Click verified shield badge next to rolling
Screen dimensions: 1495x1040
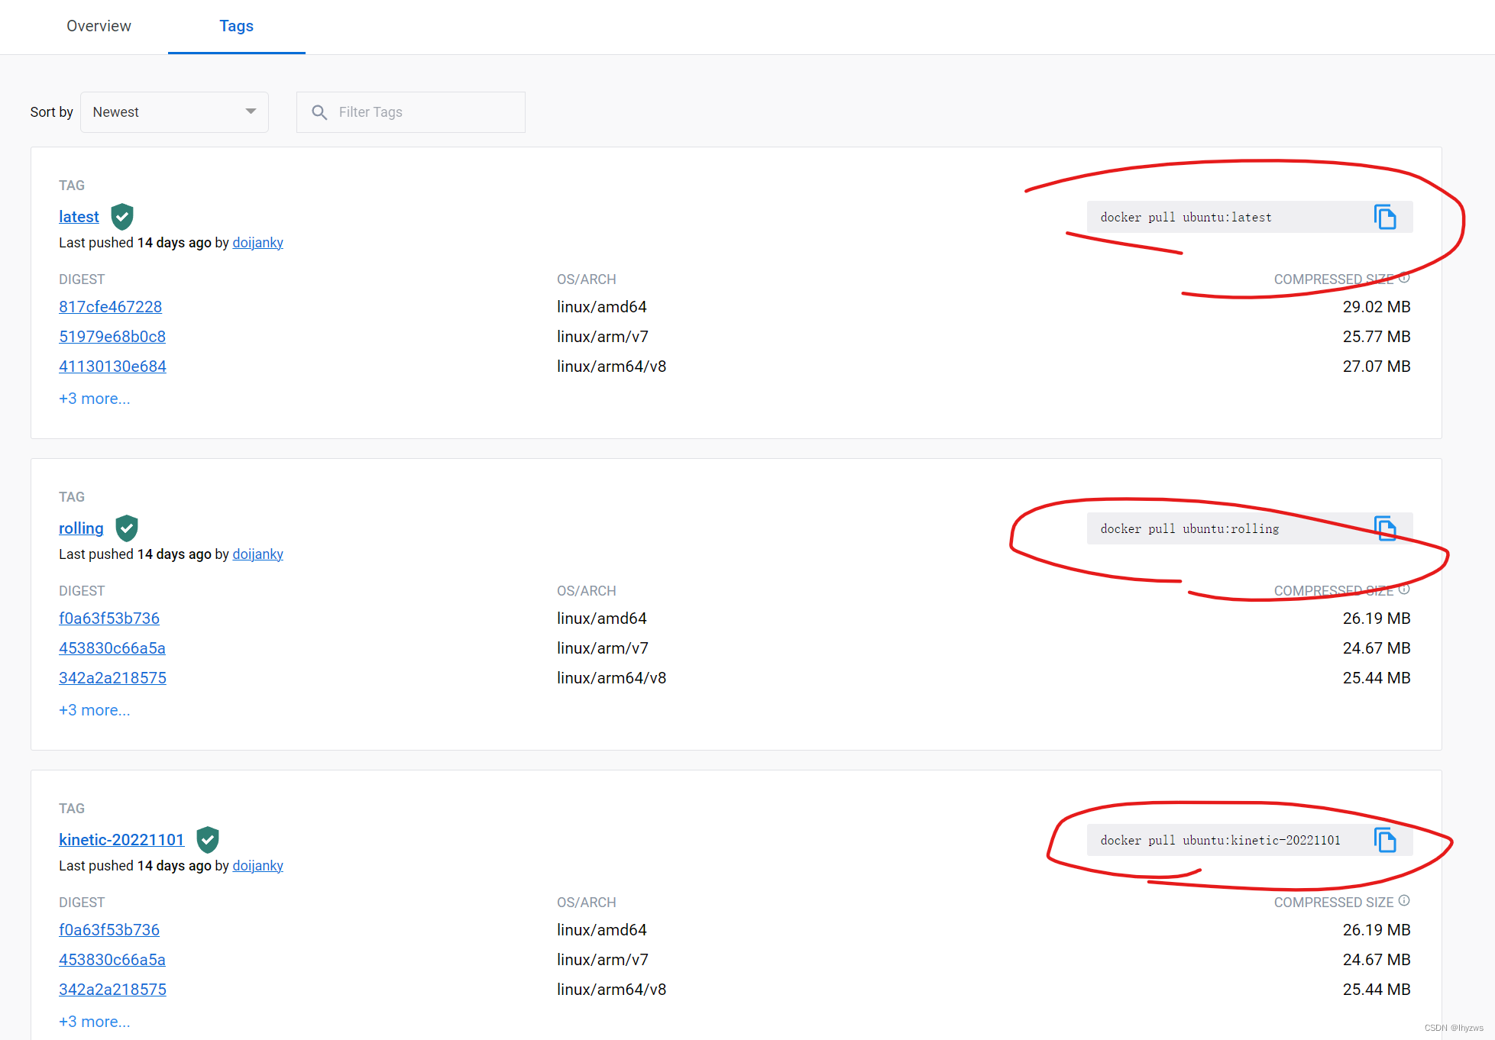(x=127, y=528)
